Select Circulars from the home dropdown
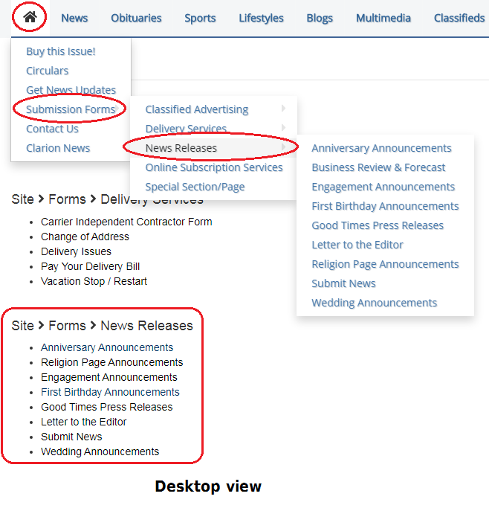The height and width of the screenshot is (508, 489). [48, 71]
